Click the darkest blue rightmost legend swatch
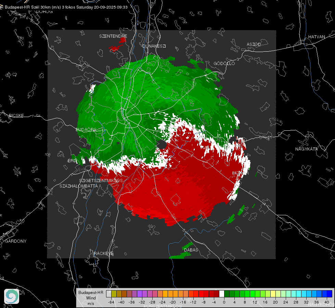Viewport: 335px width, 308px height. point(330,294)
